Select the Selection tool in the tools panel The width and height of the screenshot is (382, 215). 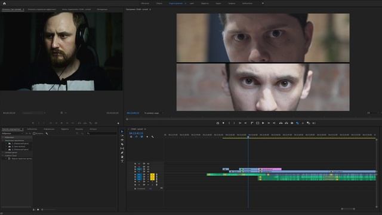point(122,131)
